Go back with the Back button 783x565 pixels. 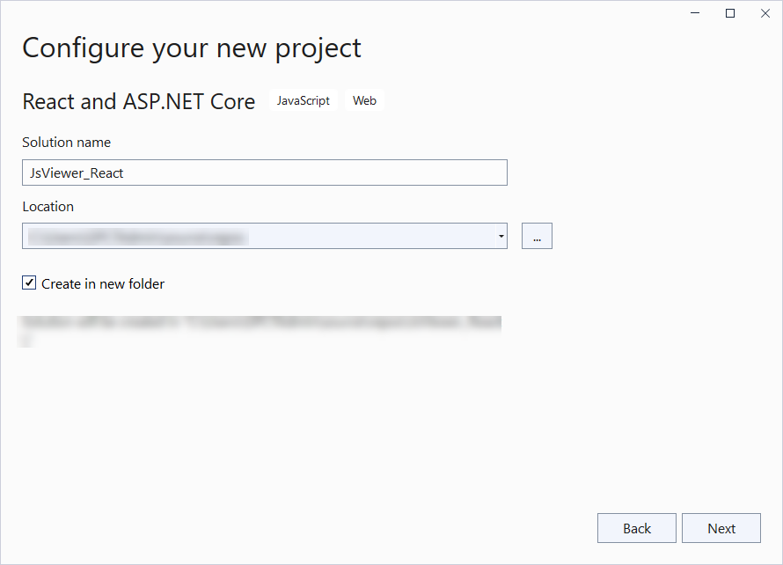click(637, 528)
